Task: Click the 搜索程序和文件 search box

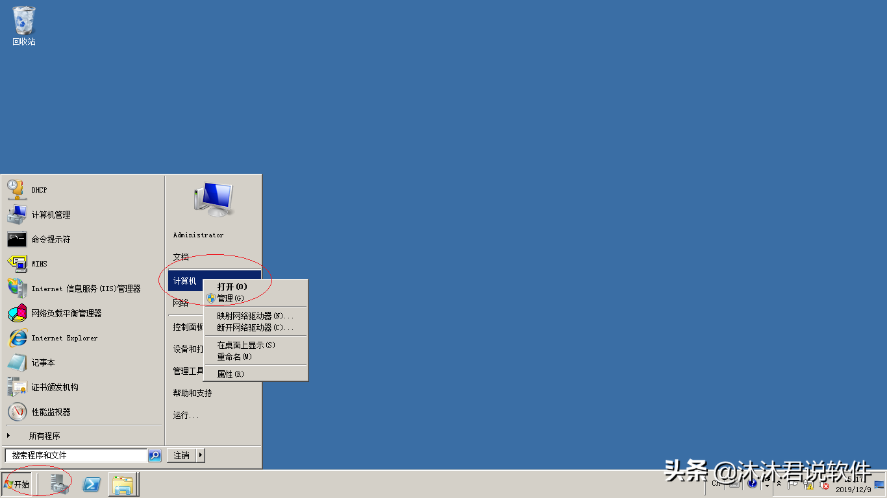Action: click(x=75, y=455)
